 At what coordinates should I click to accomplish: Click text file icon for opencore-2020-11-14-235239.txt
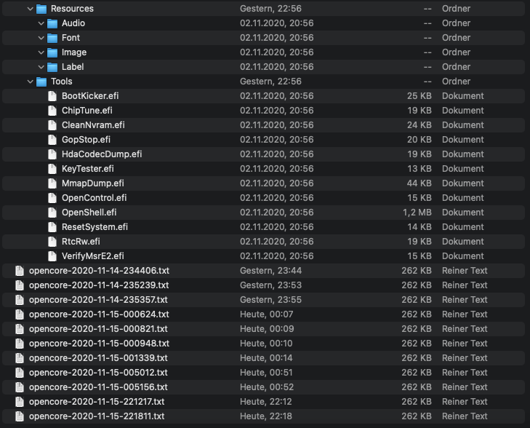point(20,285)
